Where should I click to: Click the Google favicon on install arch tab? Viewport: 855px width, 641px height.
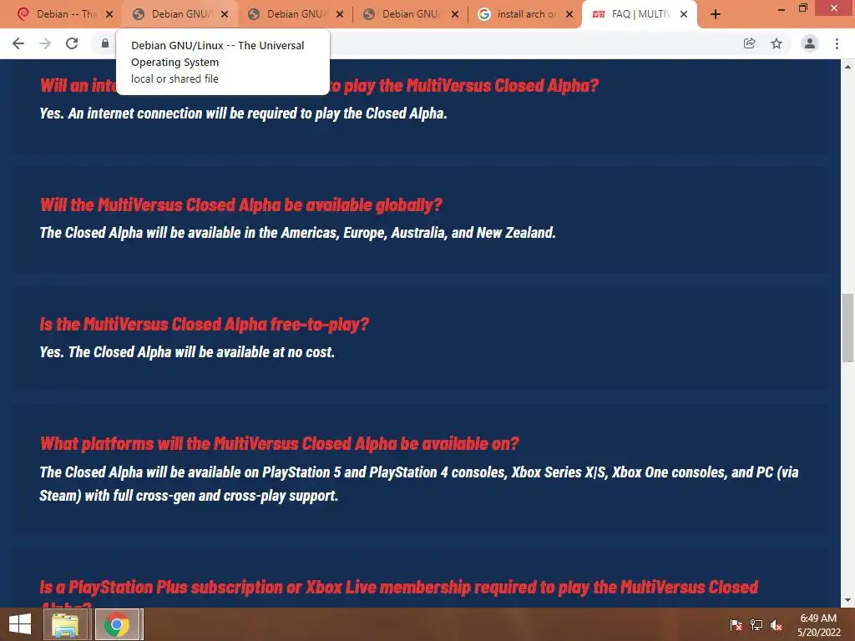(x=483, y=14)
